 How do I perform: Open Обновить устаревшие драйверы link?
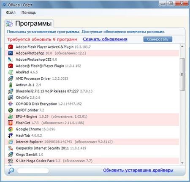pos(138,170)
